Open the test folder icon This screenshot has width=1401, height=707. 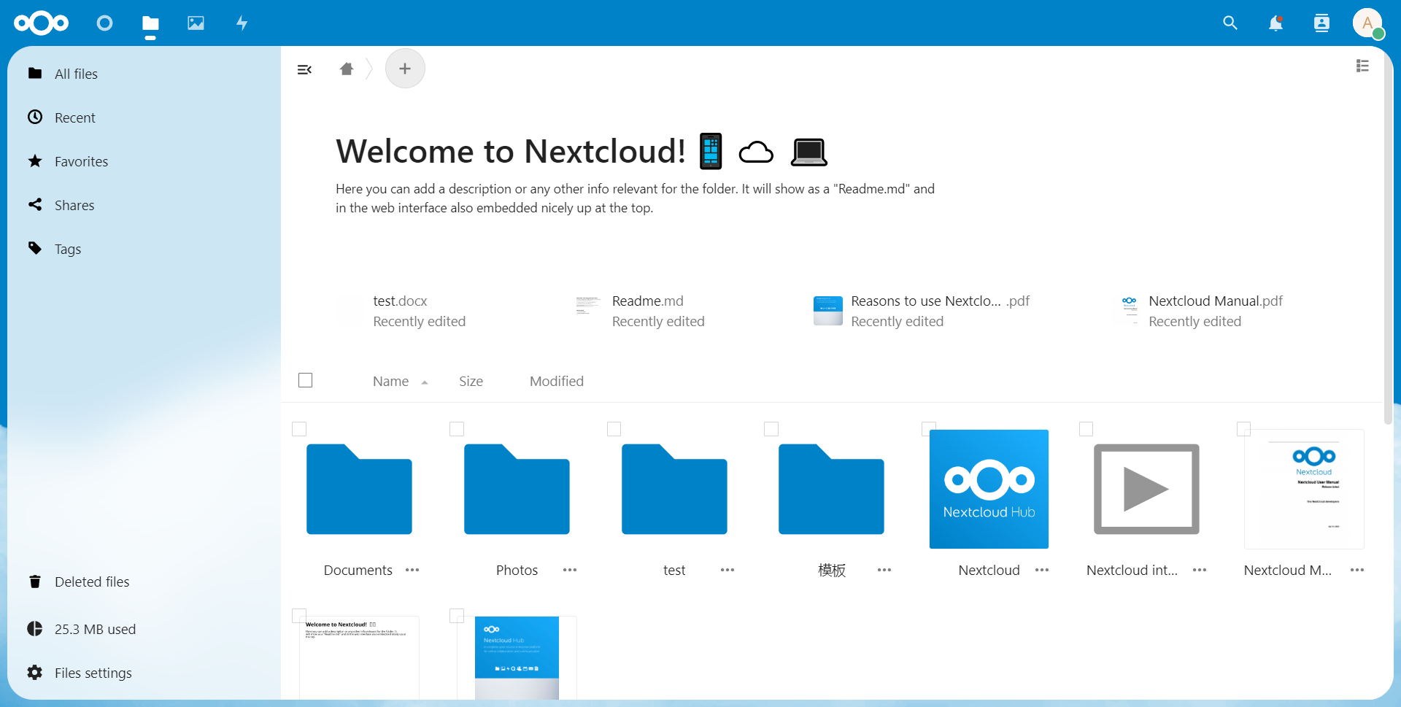click(x=674, y=489)
